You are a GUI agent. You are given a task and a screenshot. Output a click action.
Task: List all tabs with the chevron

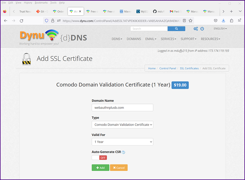point(240,11)
